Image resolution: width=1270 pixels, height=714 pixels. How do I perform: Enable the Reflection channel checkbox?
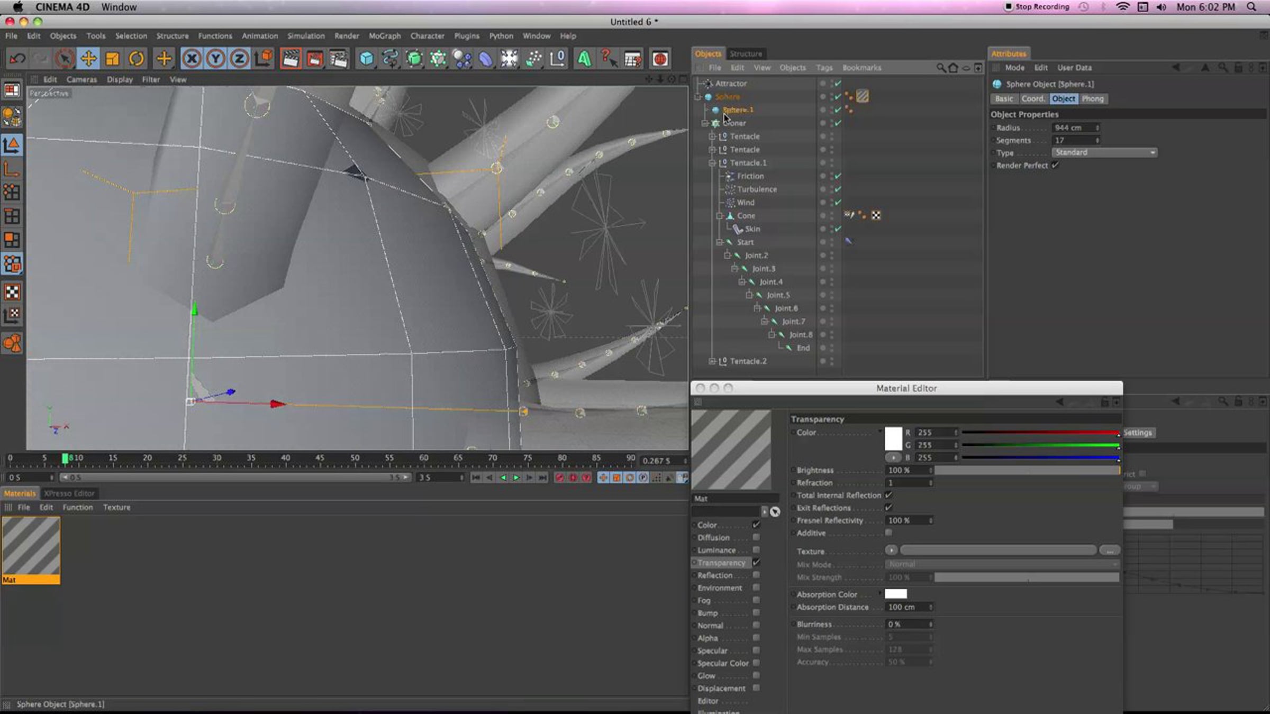756,575
